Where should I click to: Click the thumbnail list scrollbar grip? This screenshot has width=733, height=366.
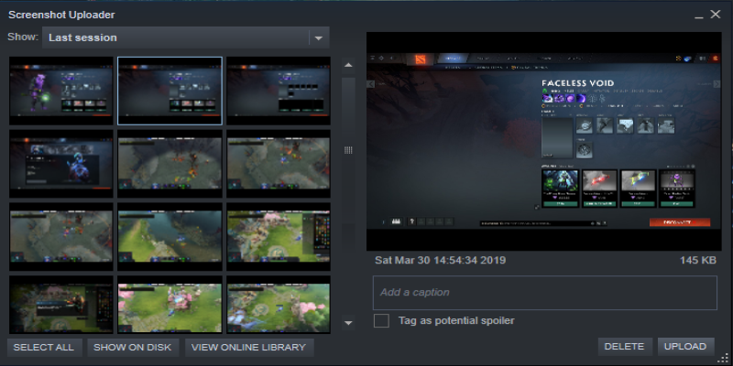(348, 150)
